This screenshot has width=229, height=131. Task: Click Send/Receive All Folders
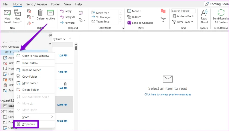[x=221, y=17]
